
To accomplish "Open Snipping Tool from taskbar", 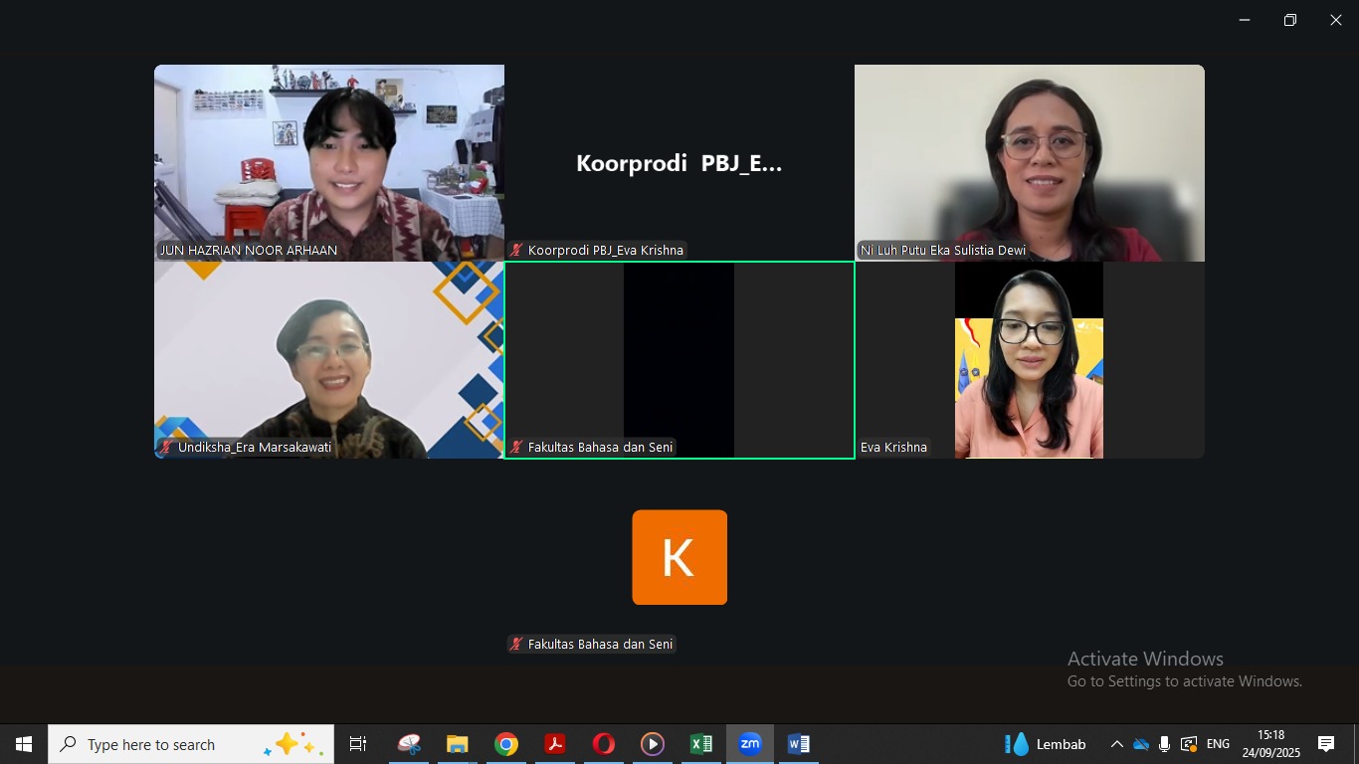I will [x=409, y=744].
